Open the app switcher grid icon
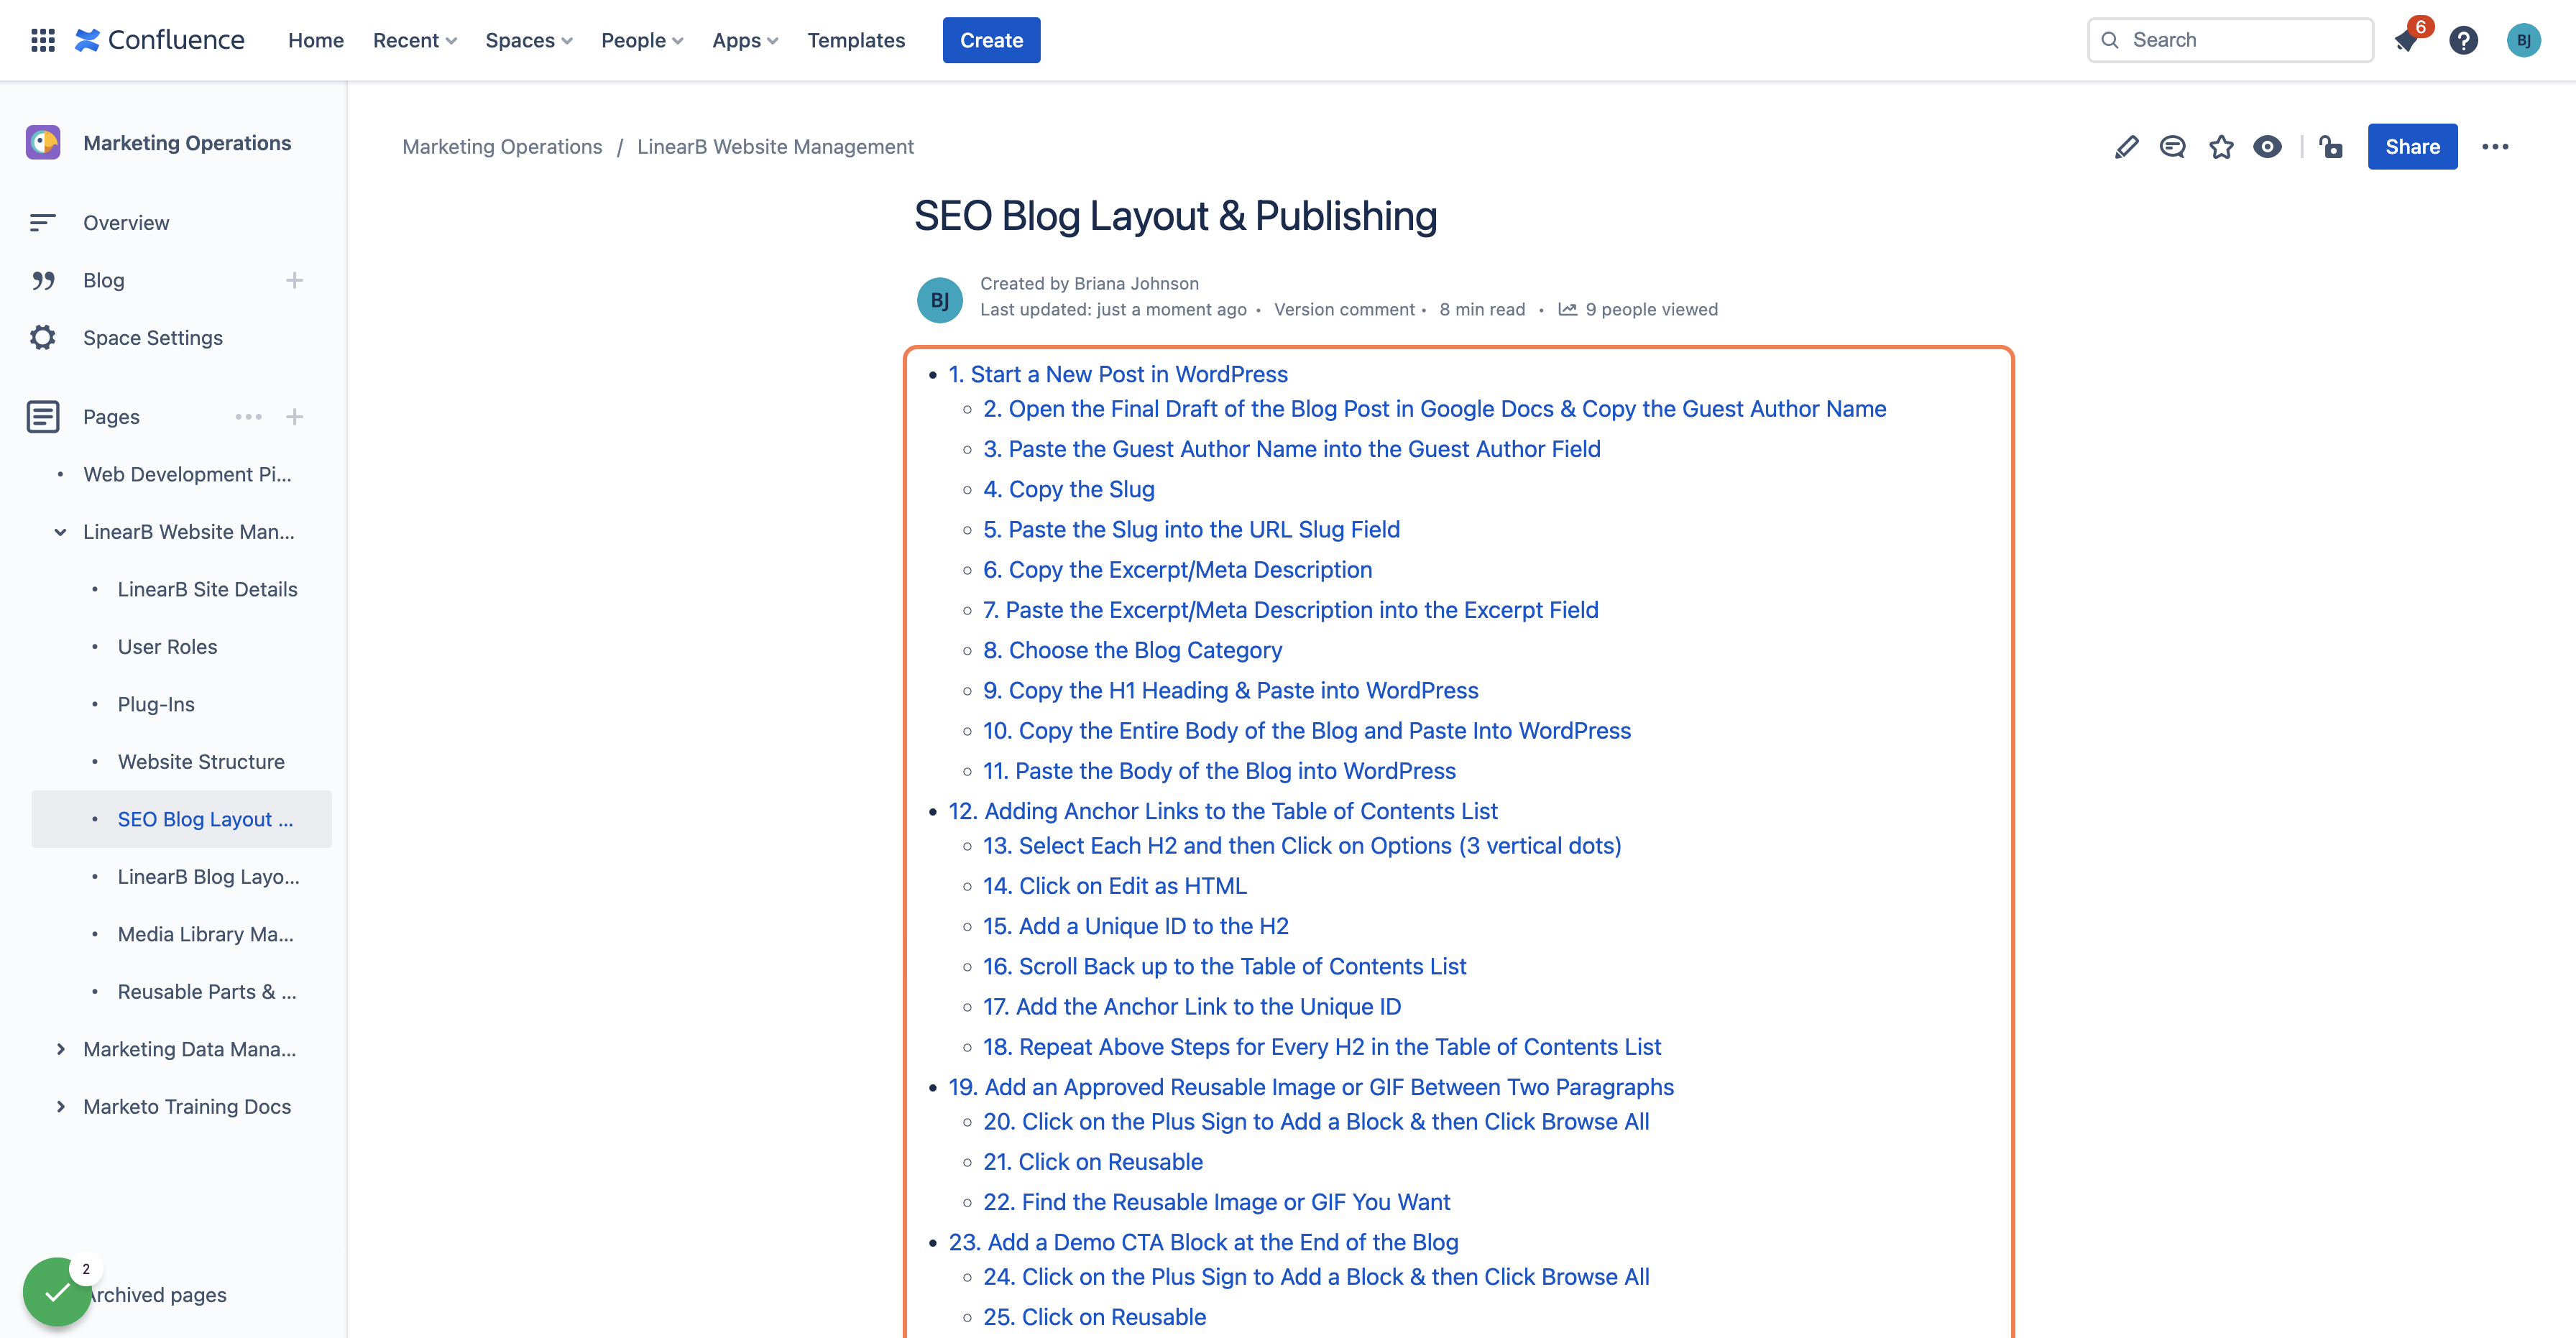The width and height of the screenshot is (2576, 1338). pos(42,40)
